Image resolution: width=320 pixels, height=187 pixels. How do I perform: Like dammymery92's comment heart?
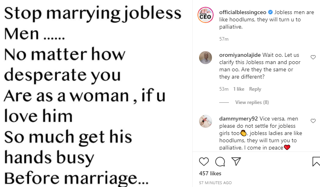coord(313,121)
